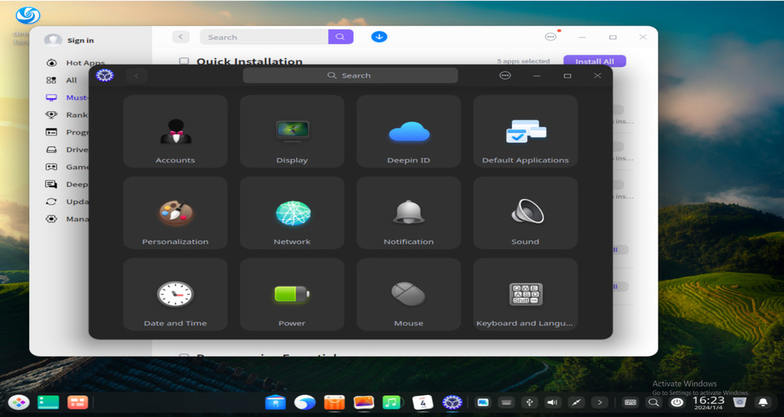The height and width of the screenshot is (417, 784).
Task: Click the Control Center gear logo
Action: coord(105,75)
